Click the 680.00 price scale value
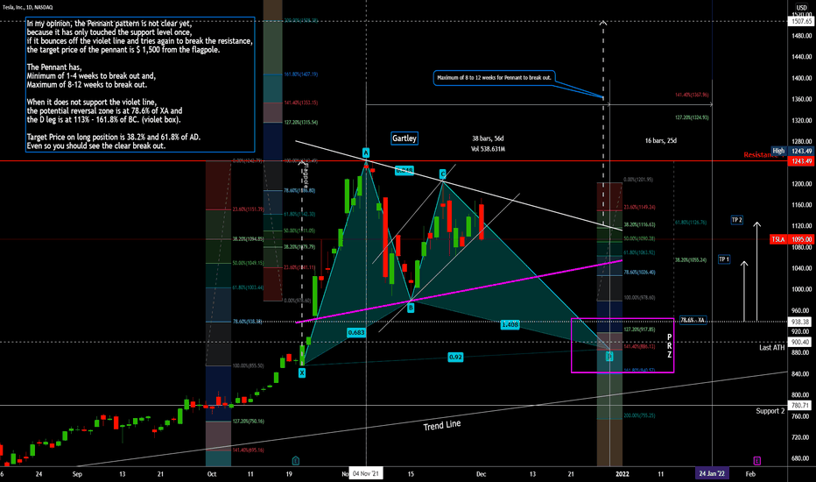The image size is (816, 482). 800,458
